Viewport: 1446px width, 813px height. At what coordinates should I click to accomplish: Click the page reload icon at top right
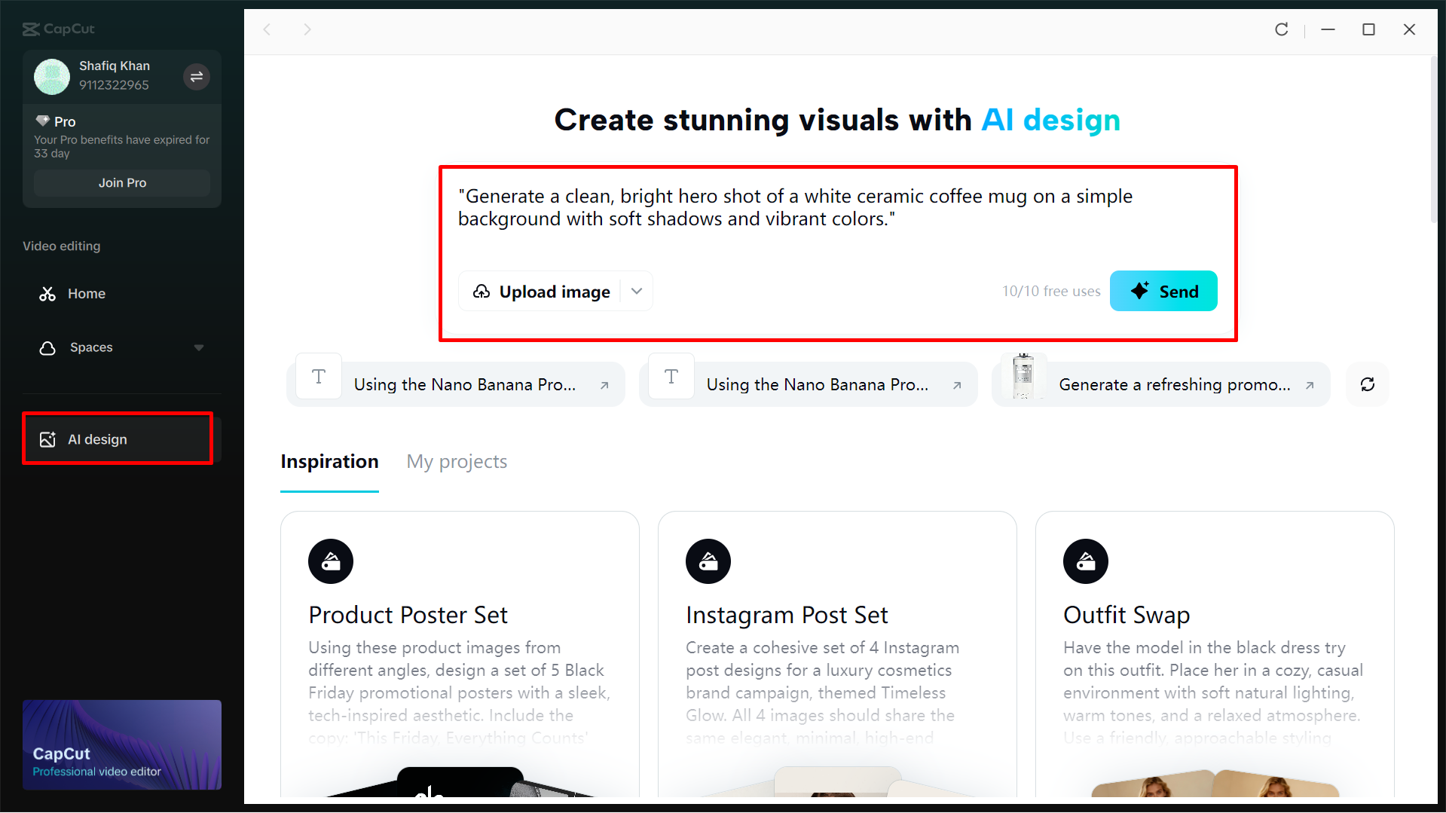click(x=1282, y=29)
